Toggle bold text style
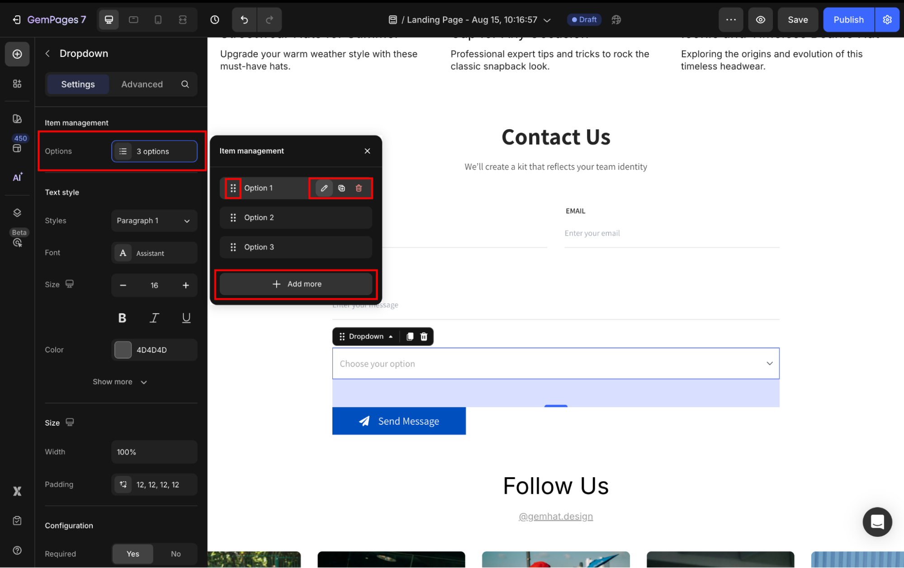Image resolution: width=904 pixels, height=568 pixels. 122,318
